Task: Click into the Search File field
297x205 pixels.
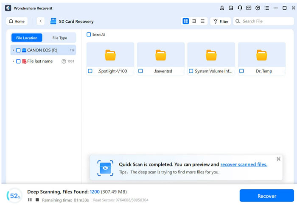Action: [x=263, y=21]
